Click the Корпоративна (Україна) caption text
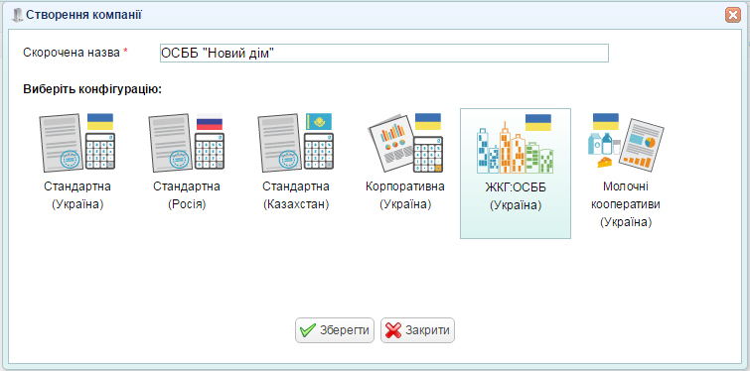750x371 pixels. 405,195
